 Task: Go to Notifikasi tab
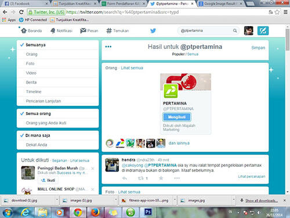(61, 31)
